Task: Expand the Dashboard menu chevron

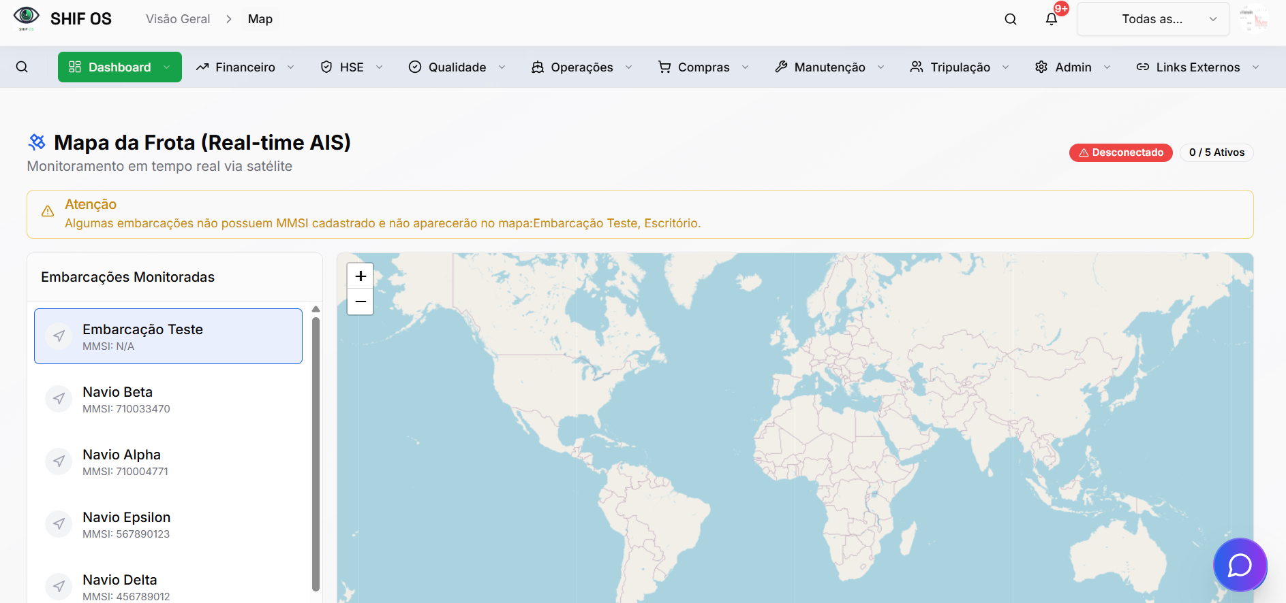Action: point(166,67)
